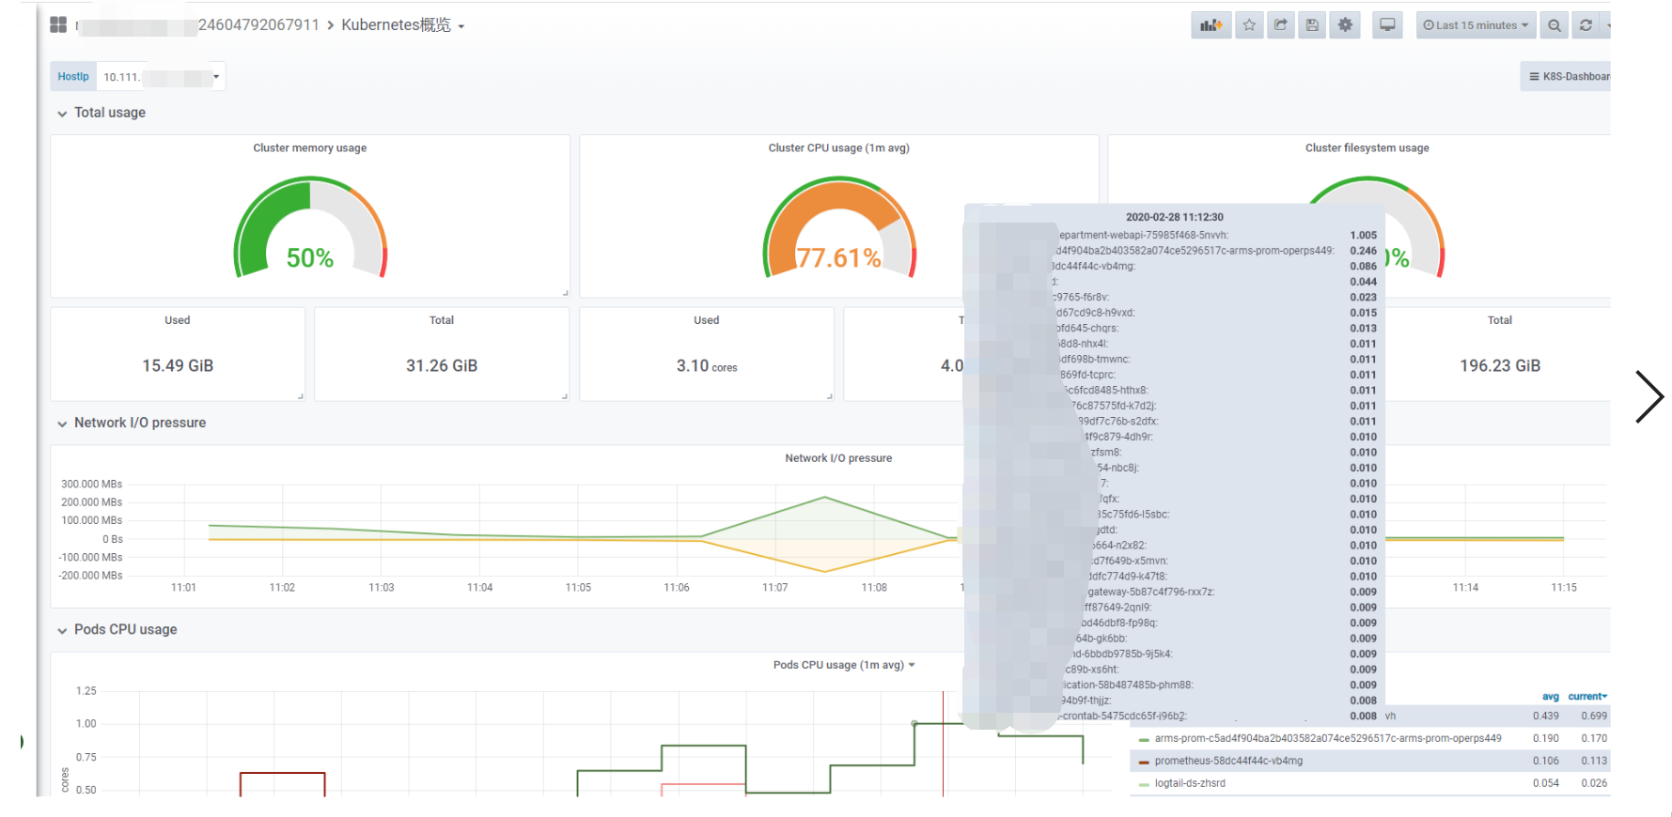
Task: Collapse the Pods CPU usage row
Action: coord(117,630)
